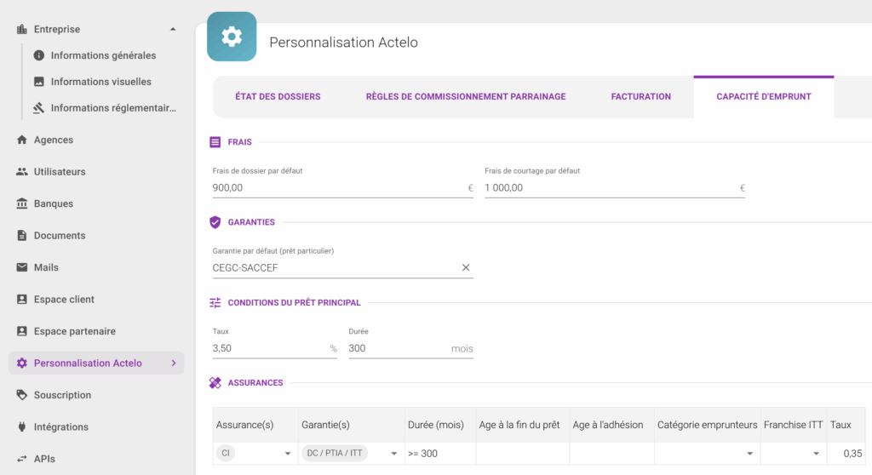Click the Frais de dossier par défaut field
872x475 pixels.
pyautogui.click(x=342, y=188)
